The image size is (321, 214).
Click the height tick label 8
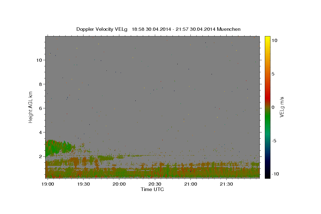pos(41,84)
